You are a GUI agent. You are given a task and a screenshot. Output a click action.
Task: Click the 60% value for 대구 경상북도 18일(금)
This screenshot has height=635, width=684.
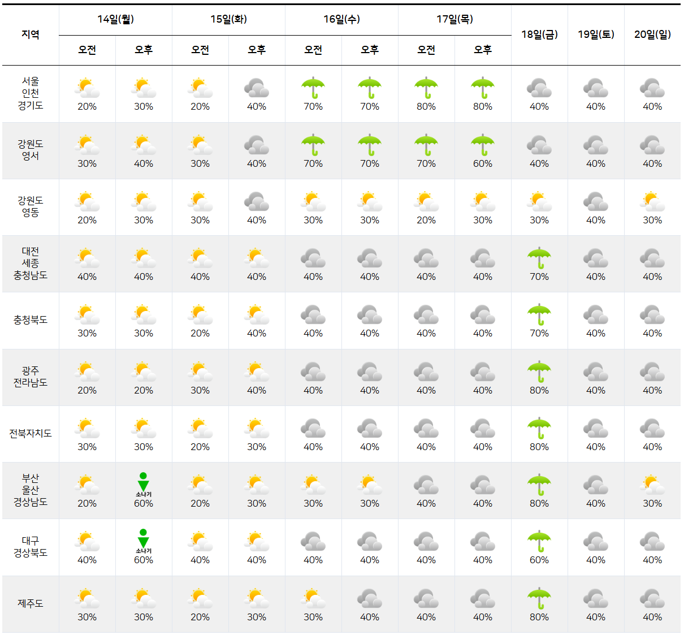(539, 560)
